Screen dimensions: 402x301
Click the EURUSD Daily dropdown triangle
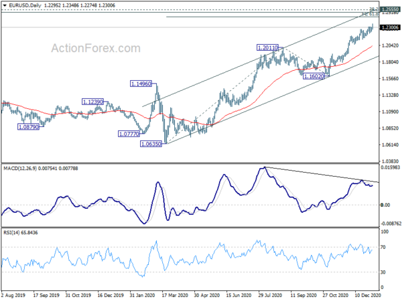click(x=5, y=5)
